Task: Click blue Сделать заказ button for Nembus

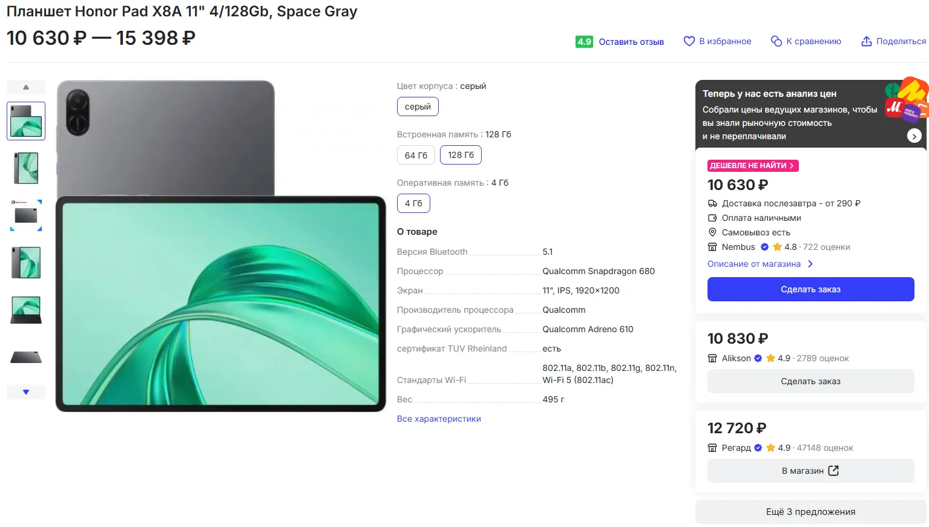Action: pos(810,289)
